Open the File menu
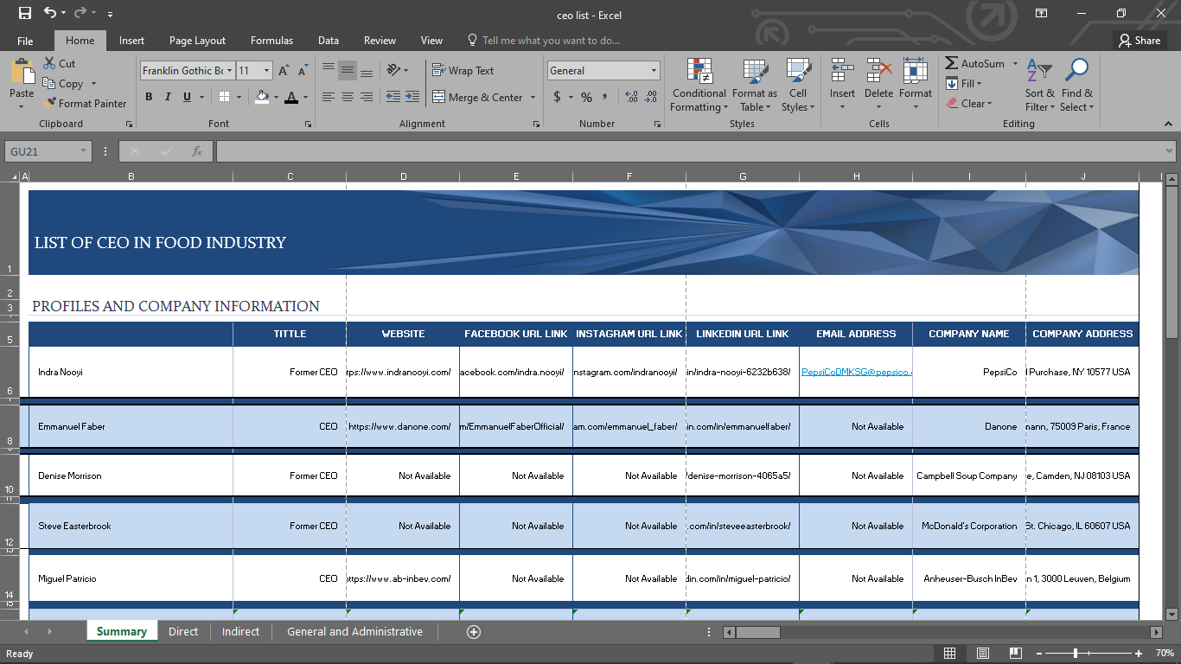Image resolution: width=1181 pixels, height=664 pixels. (x=25, y=41)
